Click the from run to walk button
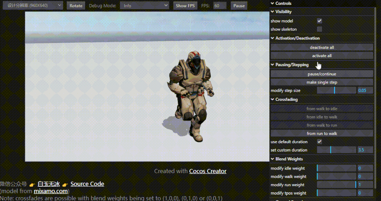 (x=322, y=133)
